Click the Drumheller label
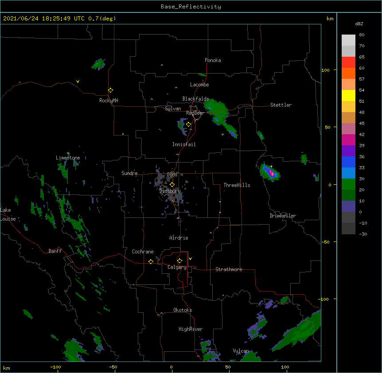The width and height of the screenshot is (382, 373). (x=283, y=216)
